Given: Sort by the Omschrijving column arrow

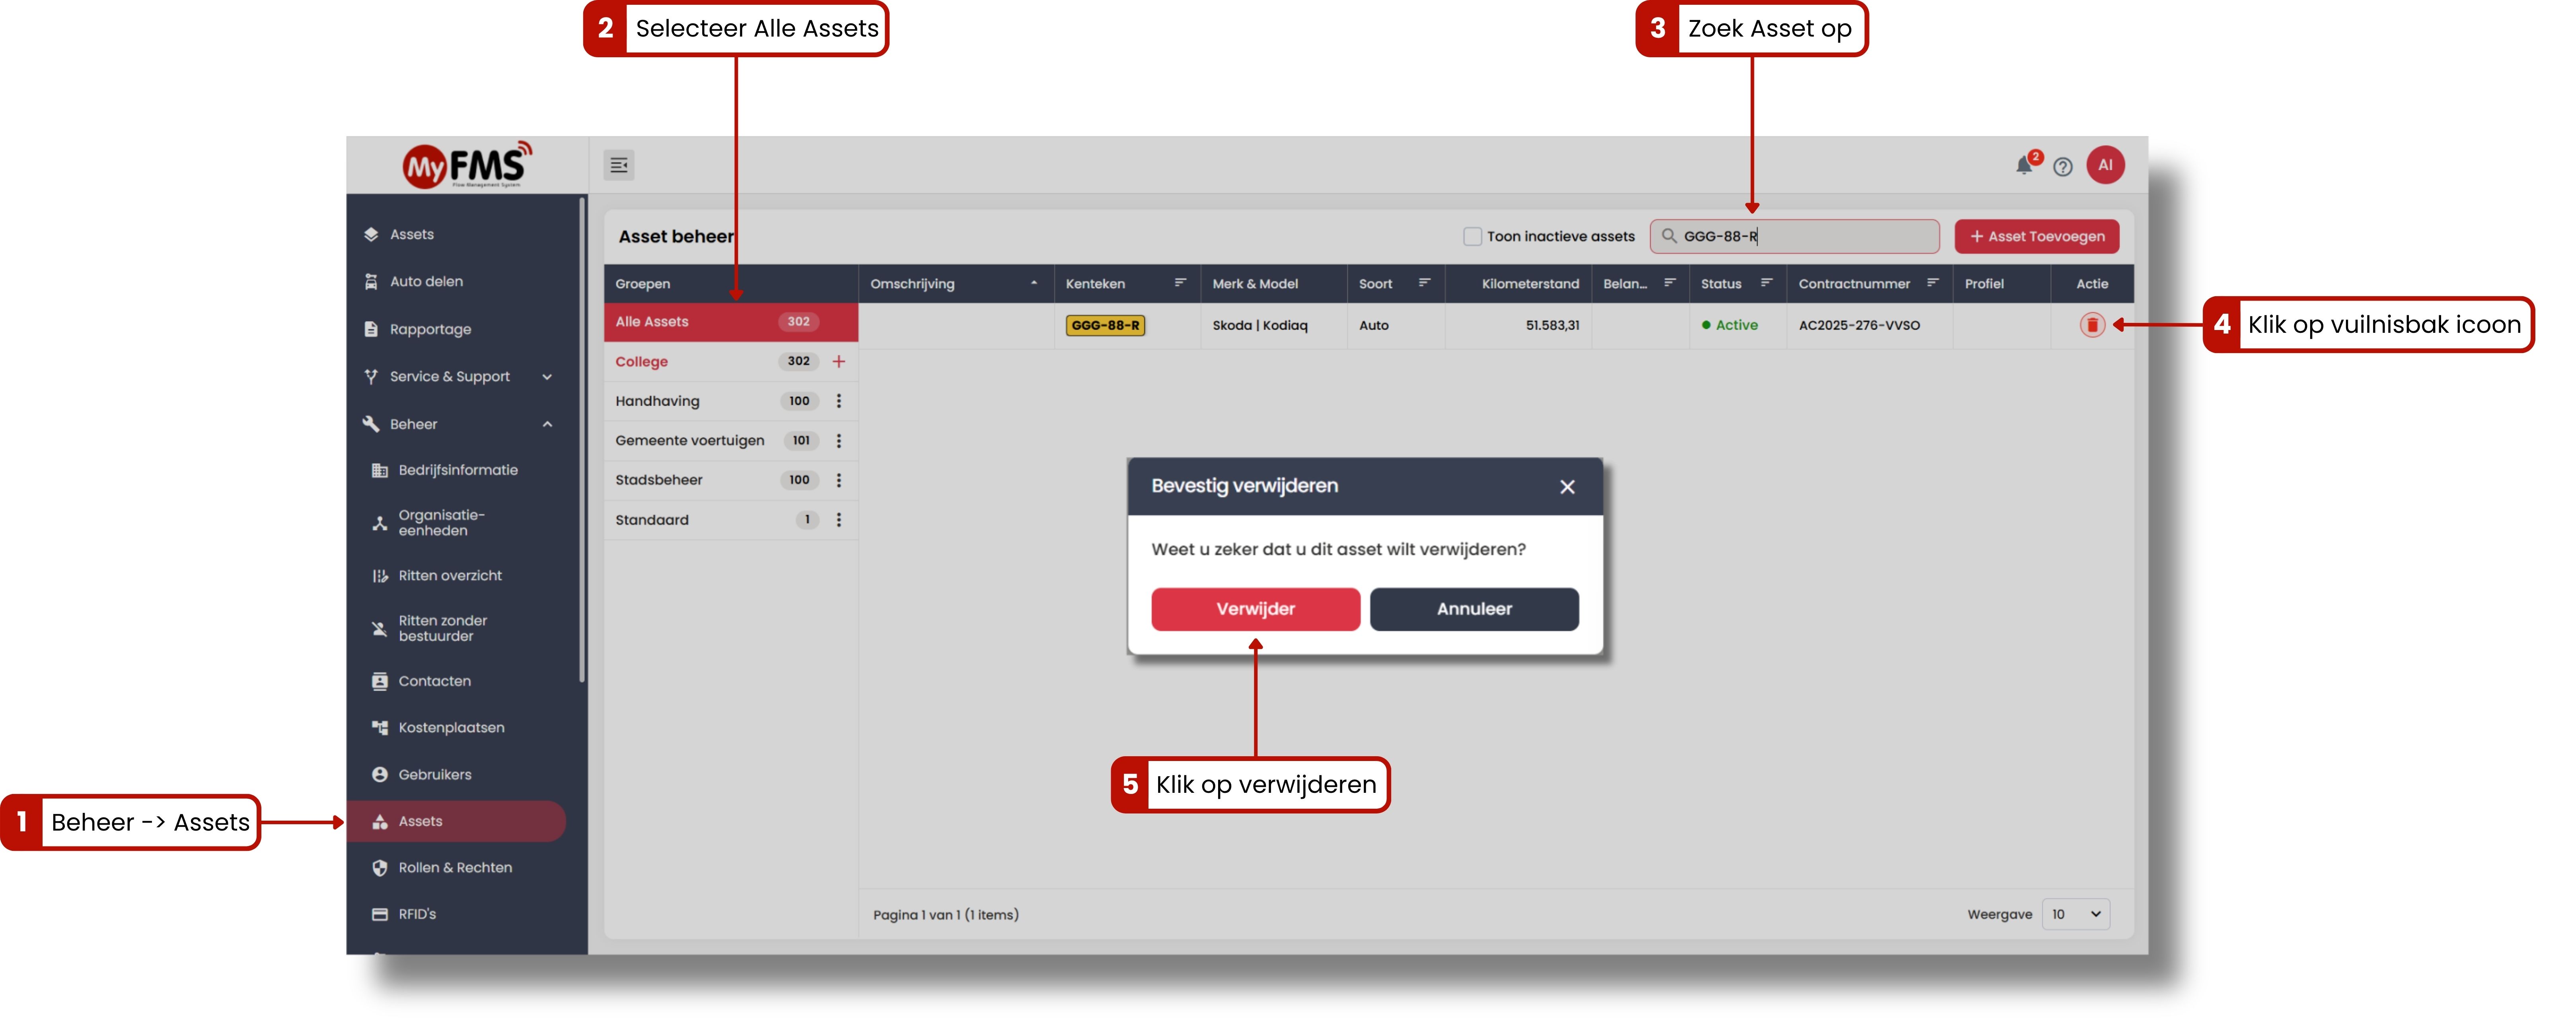Looking at the screenshot, I should 1034,283.
